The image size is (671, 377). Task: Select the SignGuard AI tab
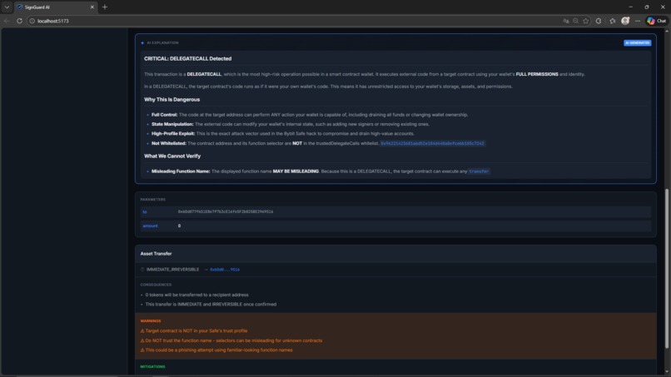pos(55,7)
